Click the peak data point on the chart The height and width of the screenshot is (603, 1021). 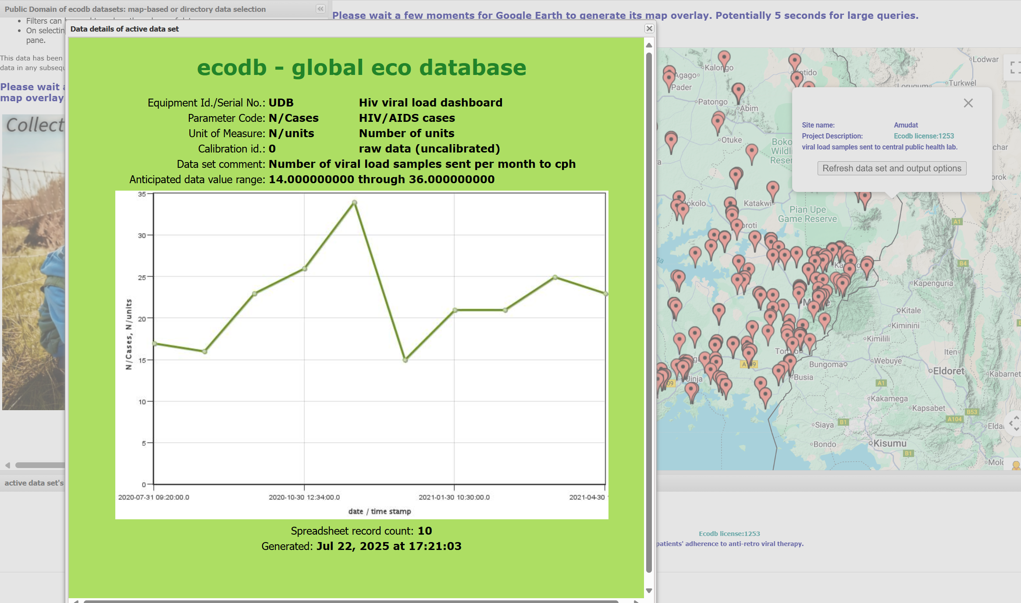[355, 202]
